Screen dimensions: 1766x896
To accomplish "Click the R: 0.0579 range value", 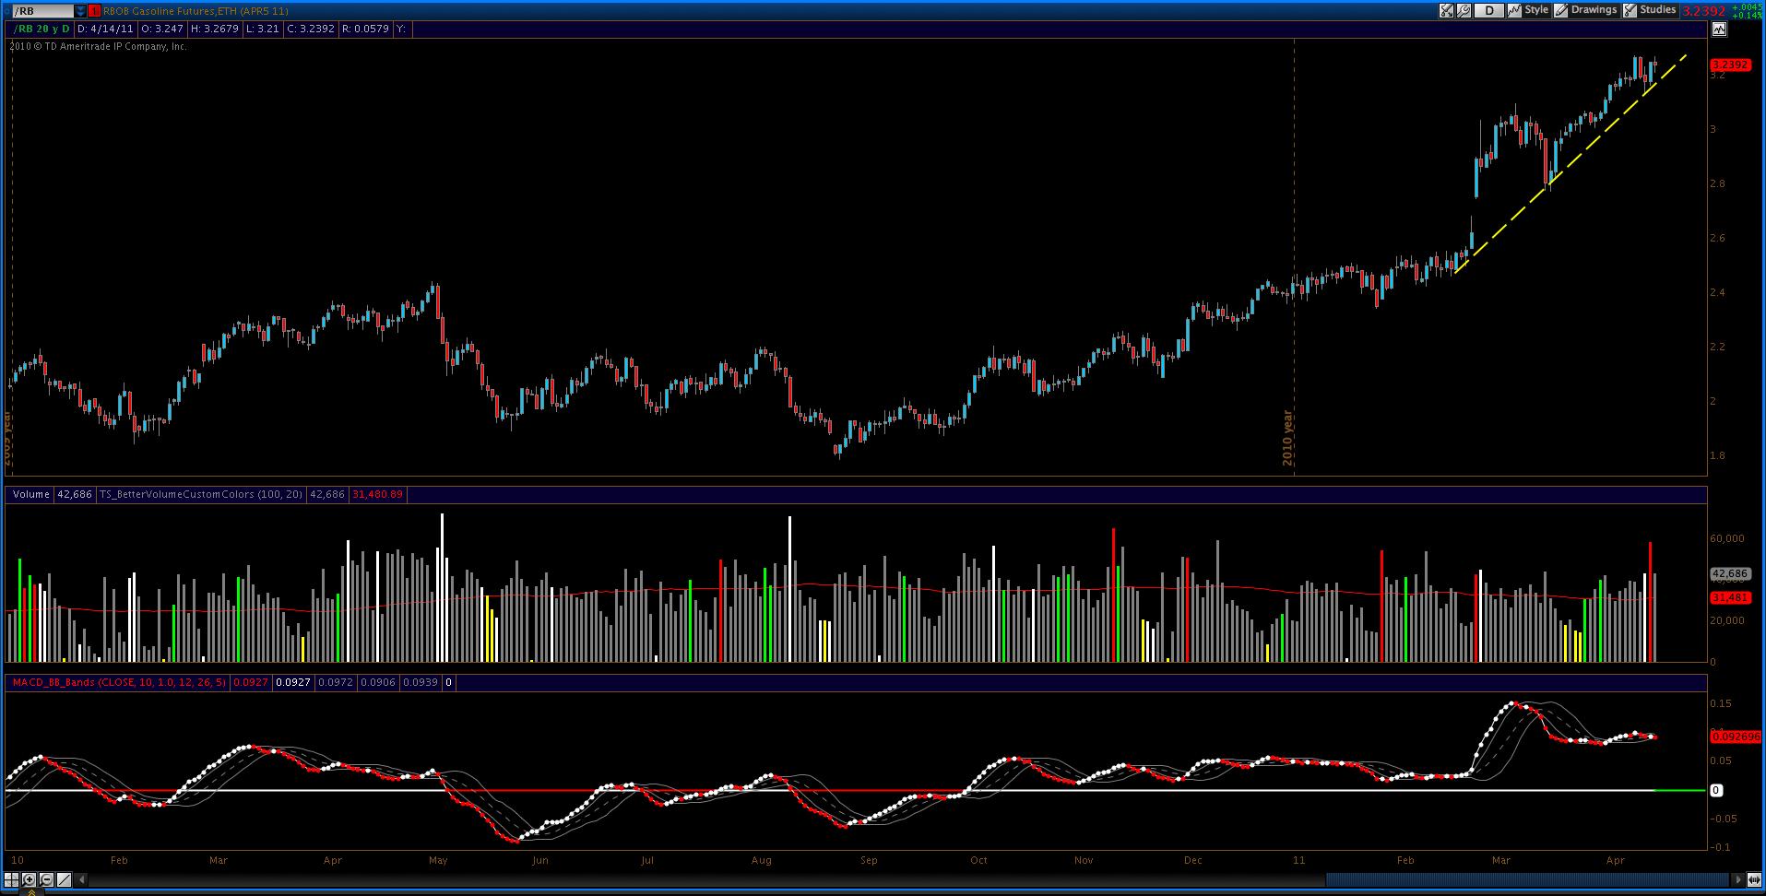I will (x=365, y=29).
